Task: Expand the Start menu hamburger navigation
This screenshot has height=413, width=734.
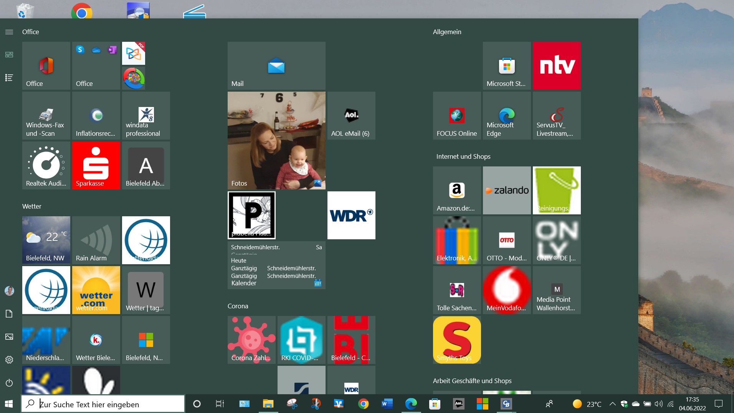Action: click(x=9, y=32)
